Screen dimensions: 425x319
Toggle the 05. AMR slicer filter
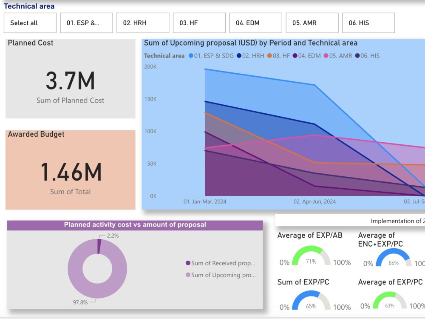(x=312, y=23)
